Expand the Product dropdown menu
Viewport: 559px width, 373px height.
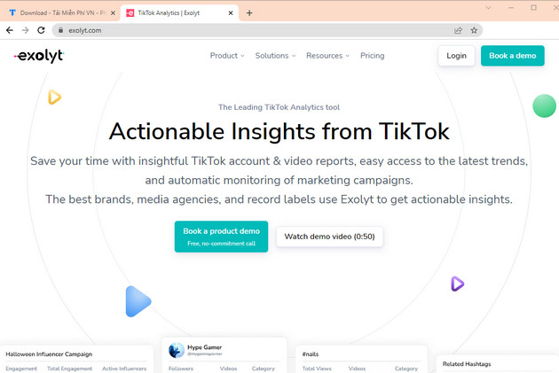tap(227, 56)
